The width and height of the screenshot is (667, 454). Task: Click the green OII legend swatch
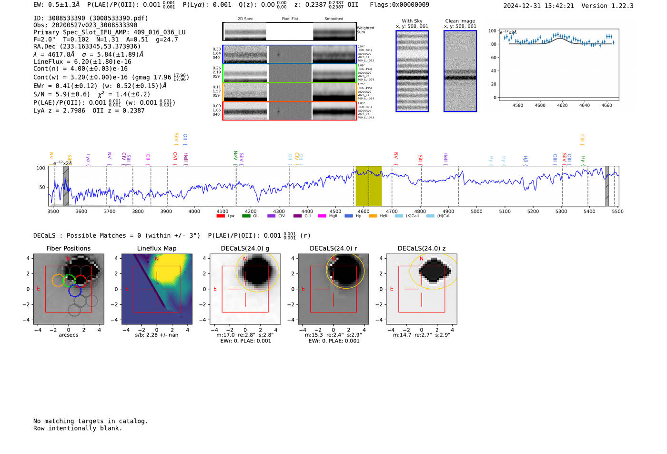pos(246,216)
